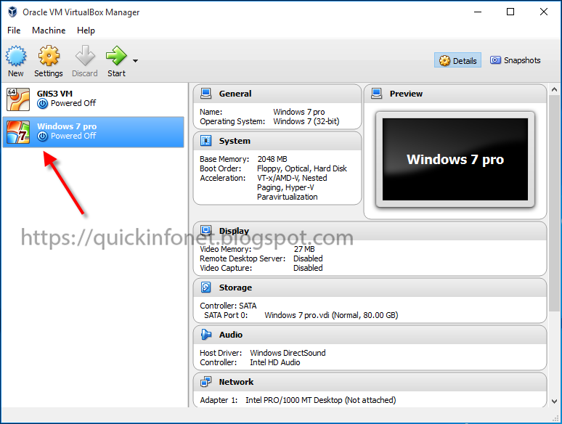
Task: Click details pane scroll down arrow
Action: point(554,401)
